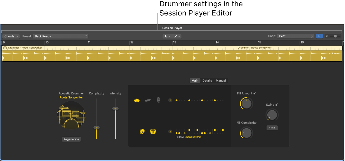Viewport: 345px width, 161px height.
Task: Select the hi-hat cymbal instrument icon
Action: [x=137, y=100]
